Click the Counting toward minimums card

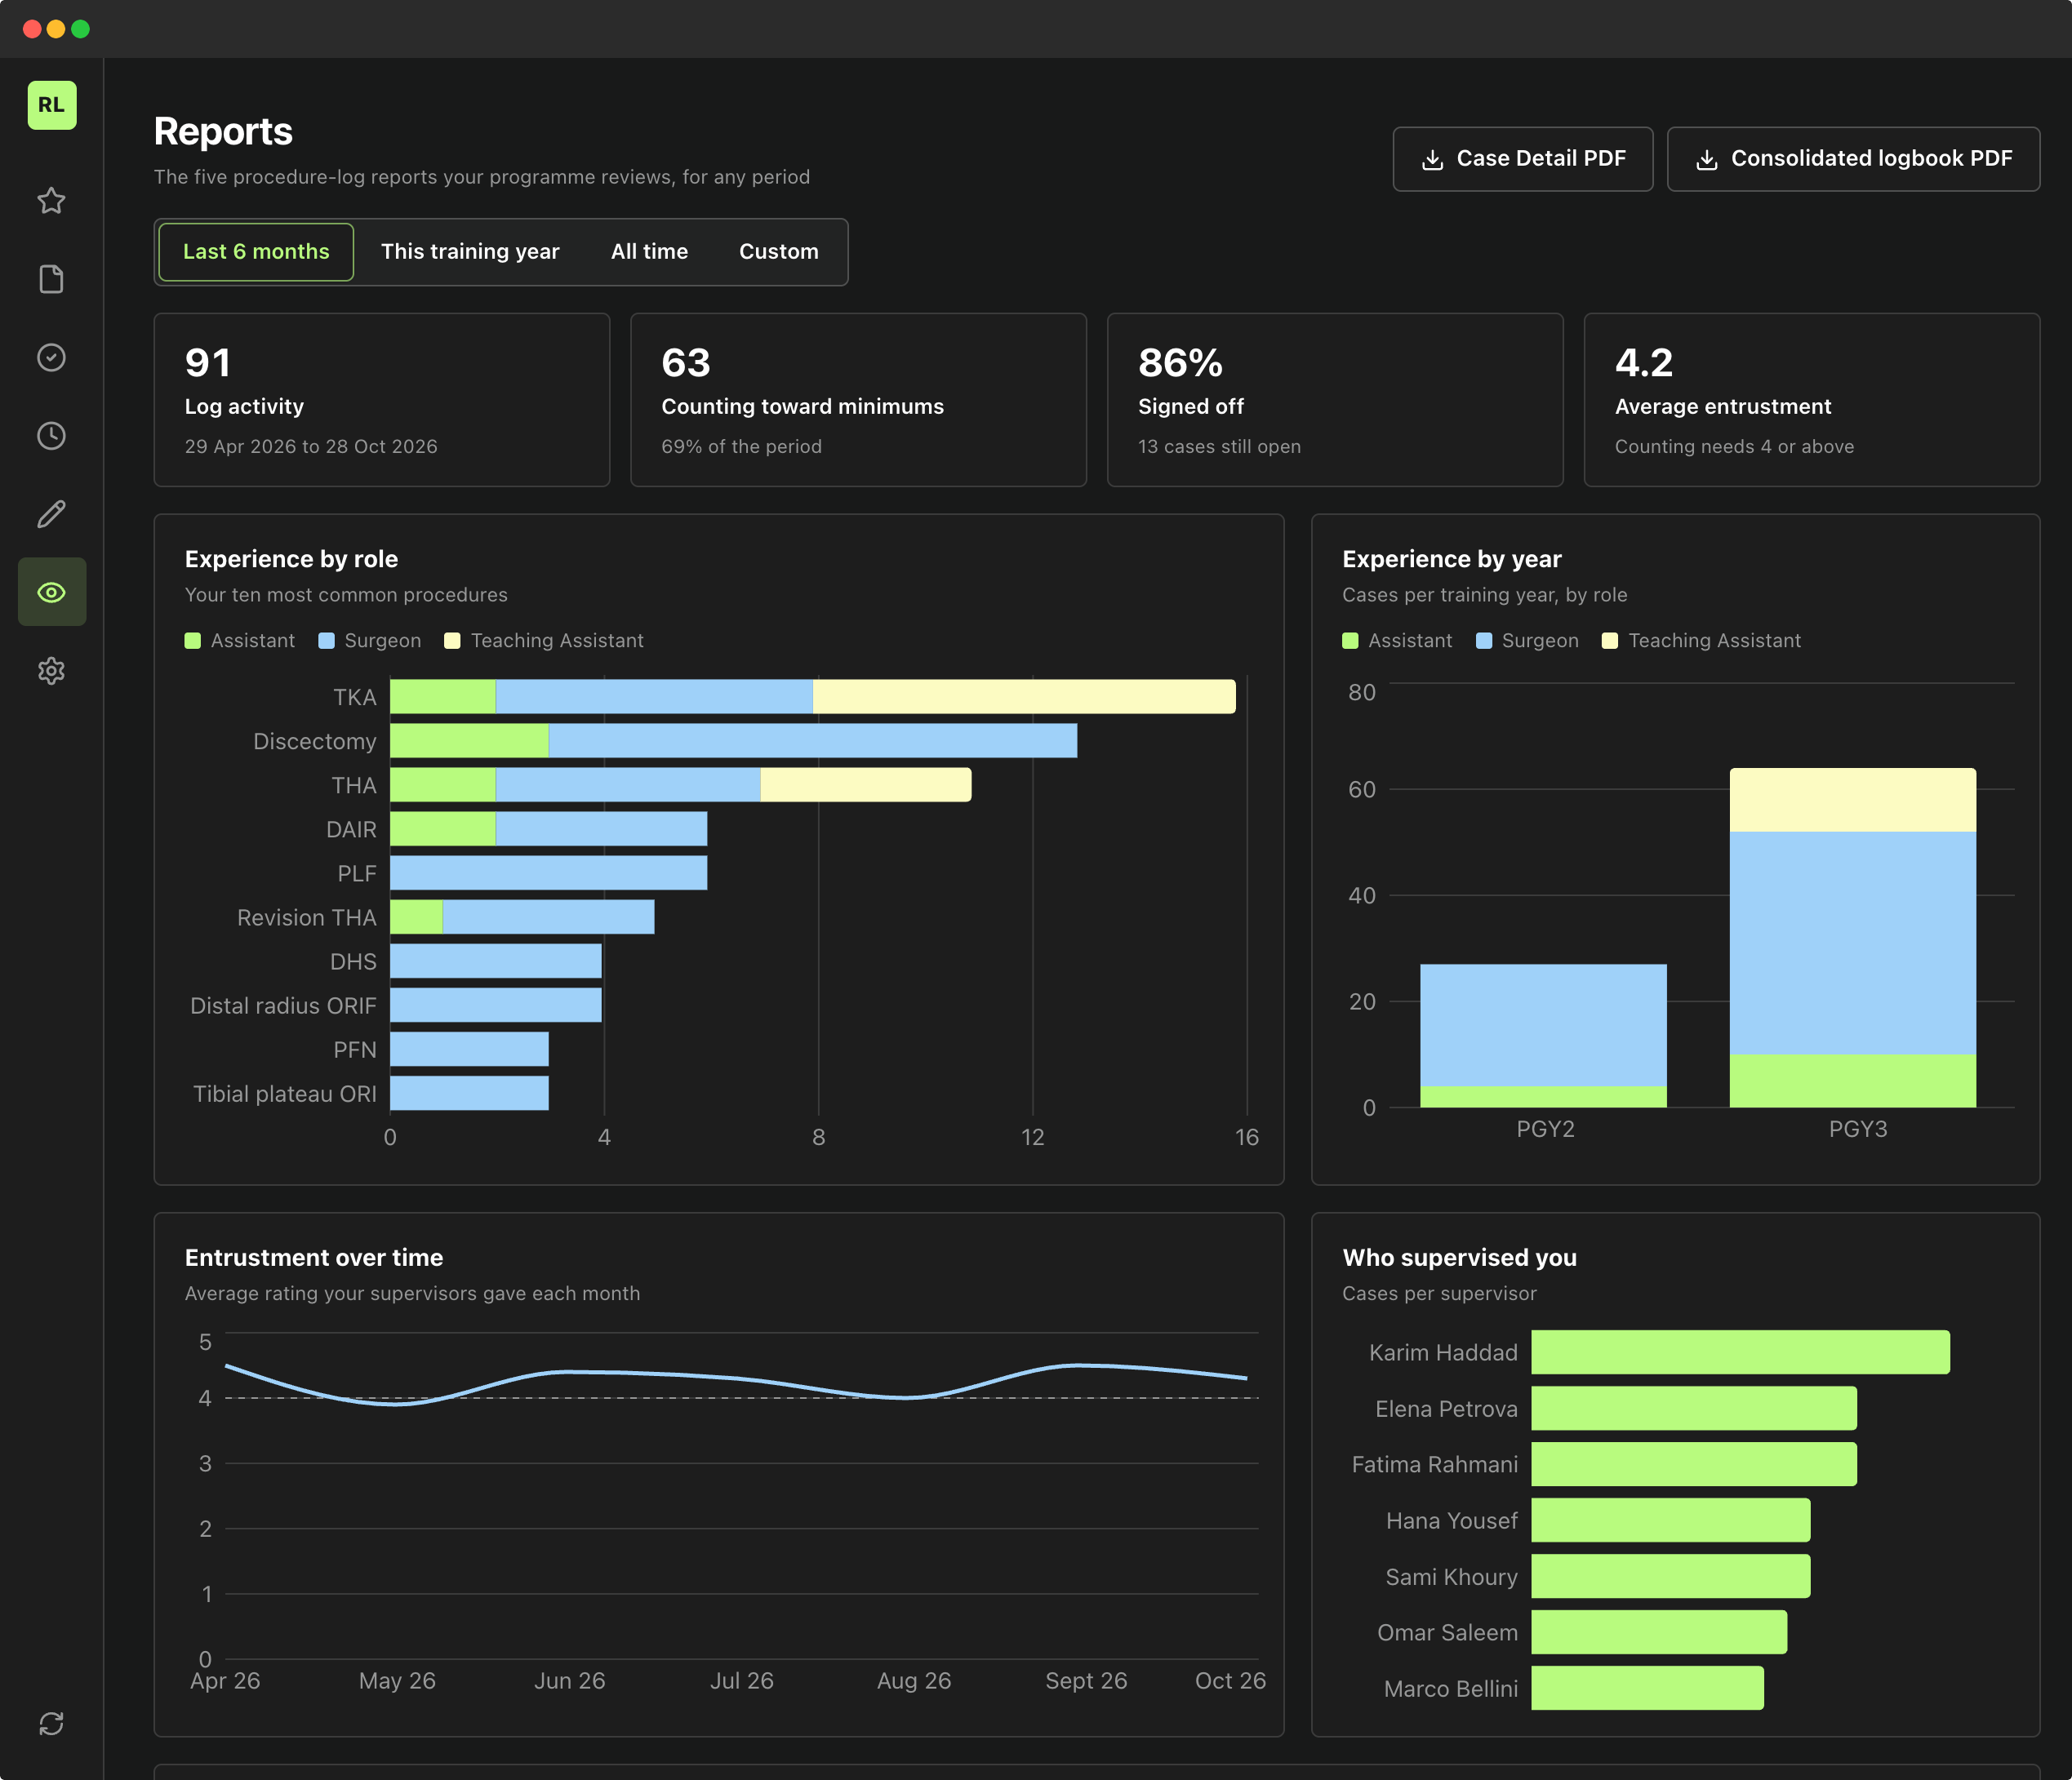point(858,400)
